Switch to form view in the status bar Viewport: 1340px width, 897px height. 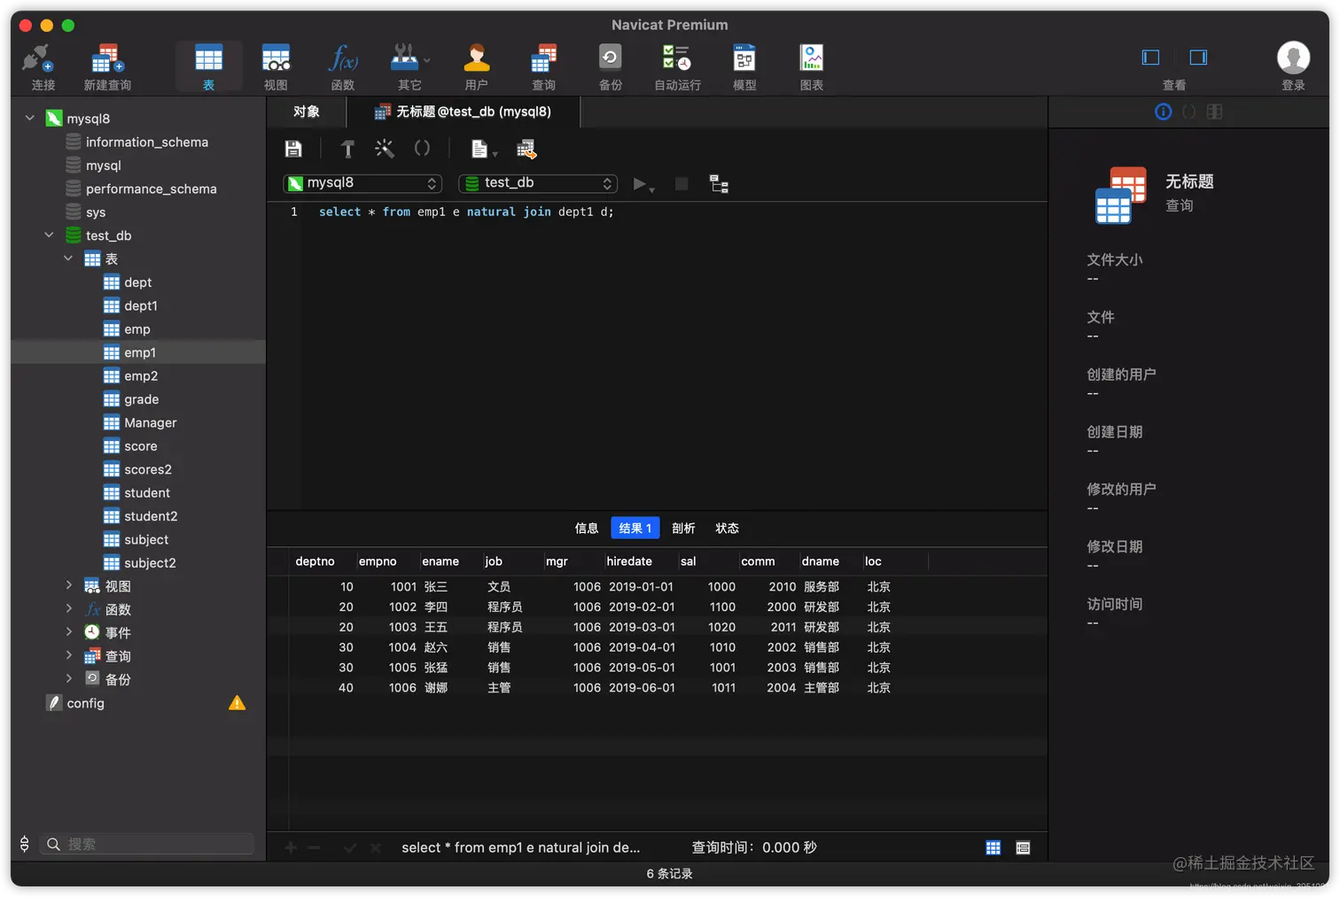tap(1023, 847)
